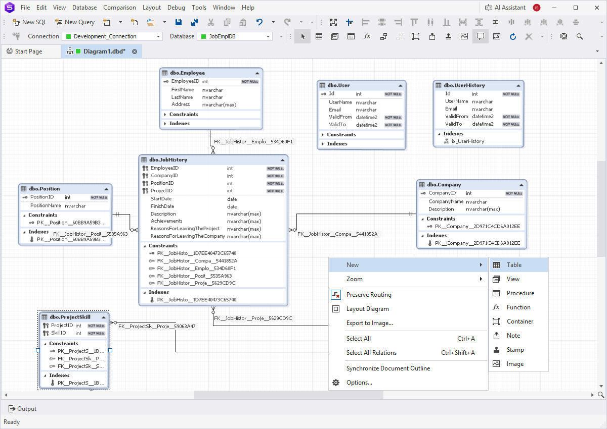Click the connection plug icon
This screenshot has width=607, height=429.
click(16, 36)
